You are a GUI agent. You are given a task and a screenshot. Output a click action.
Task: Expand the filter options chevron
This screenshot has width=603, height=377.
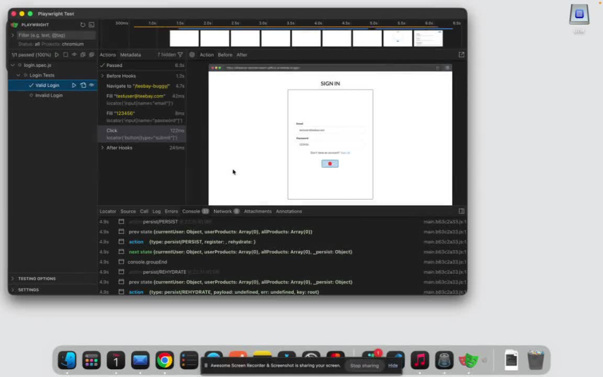[13, 35]
